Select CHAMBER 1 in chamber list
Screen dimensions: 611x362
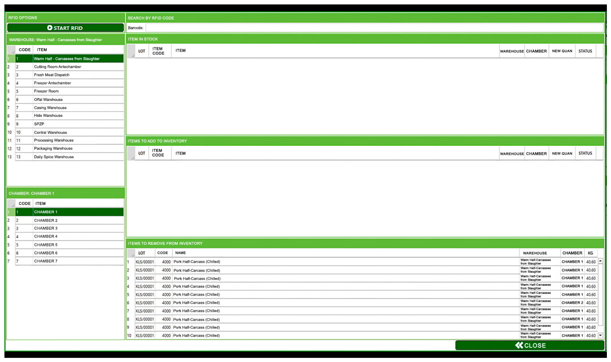(x=65, y=212)
